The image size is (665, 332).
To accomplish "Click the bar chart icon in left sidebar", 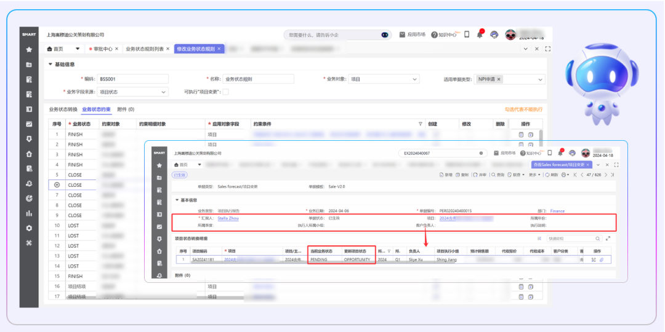I will (x=29, y=213).
